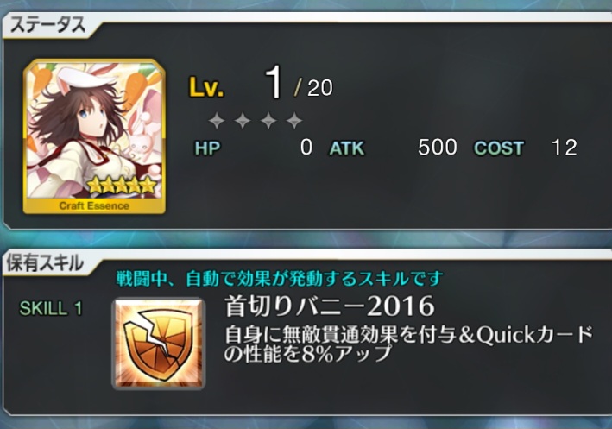Click the Craft Essence label on card
Viewport: 612px width, 429px height.
(94, 205)
